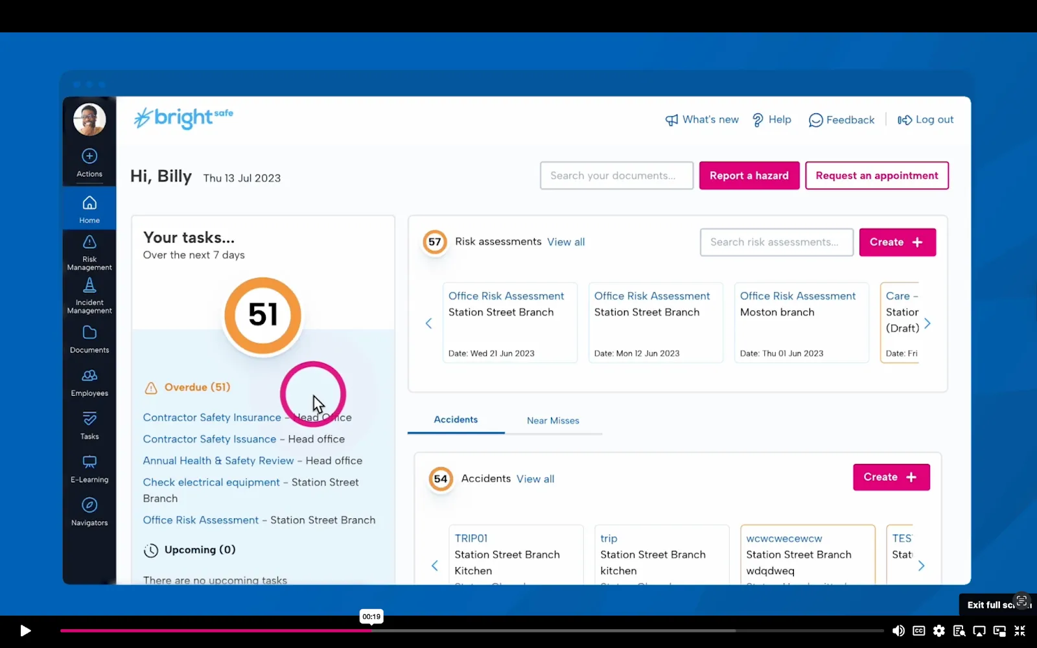Image resolution: width=1037 pixels, height=648 pixels.
Task: Open the Actions plus icon in sidebar
Action: pos(89,162)
